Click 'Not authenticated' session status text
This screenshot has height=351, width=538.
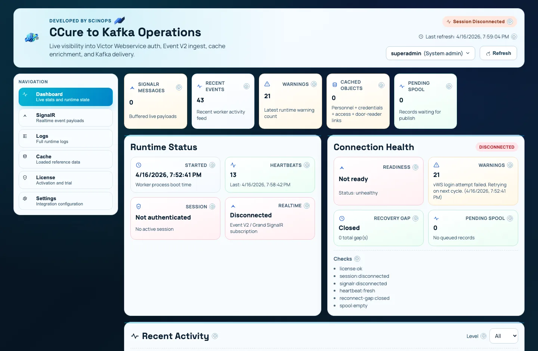coord(163,217)
